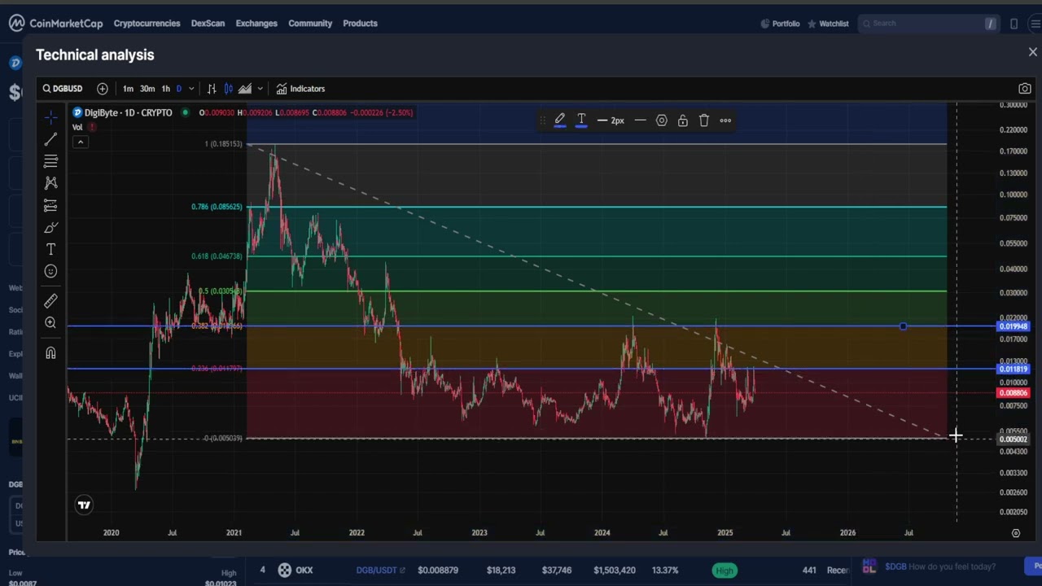
Task: Focus the CoinMarketCap Search field
Action: click(929, 24)
